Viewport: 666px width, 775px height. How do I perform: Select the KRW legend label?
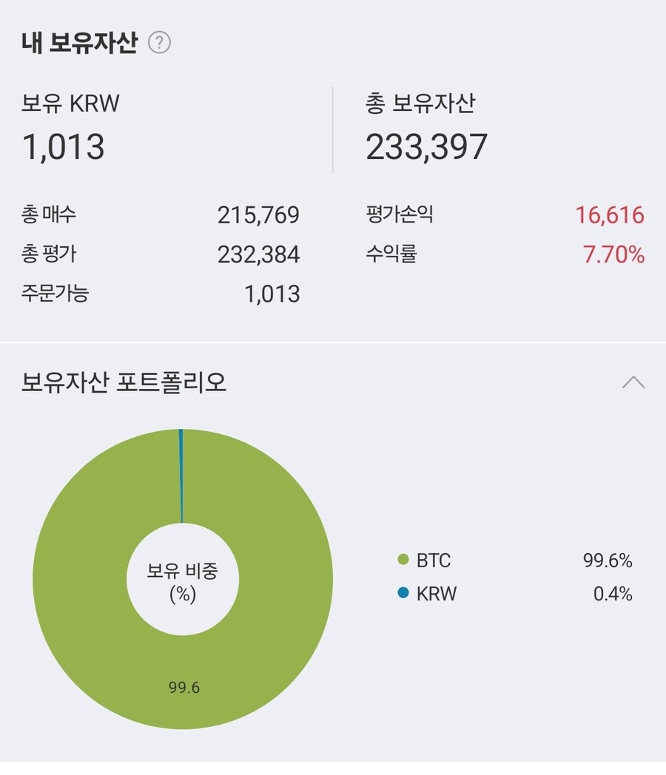[x=437, y=594]
